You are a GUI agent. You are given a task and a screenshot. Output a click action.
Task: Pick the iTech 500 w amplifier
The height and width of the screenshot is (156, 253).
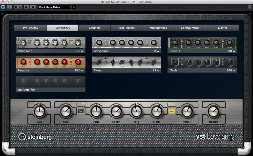coord(202,64)
